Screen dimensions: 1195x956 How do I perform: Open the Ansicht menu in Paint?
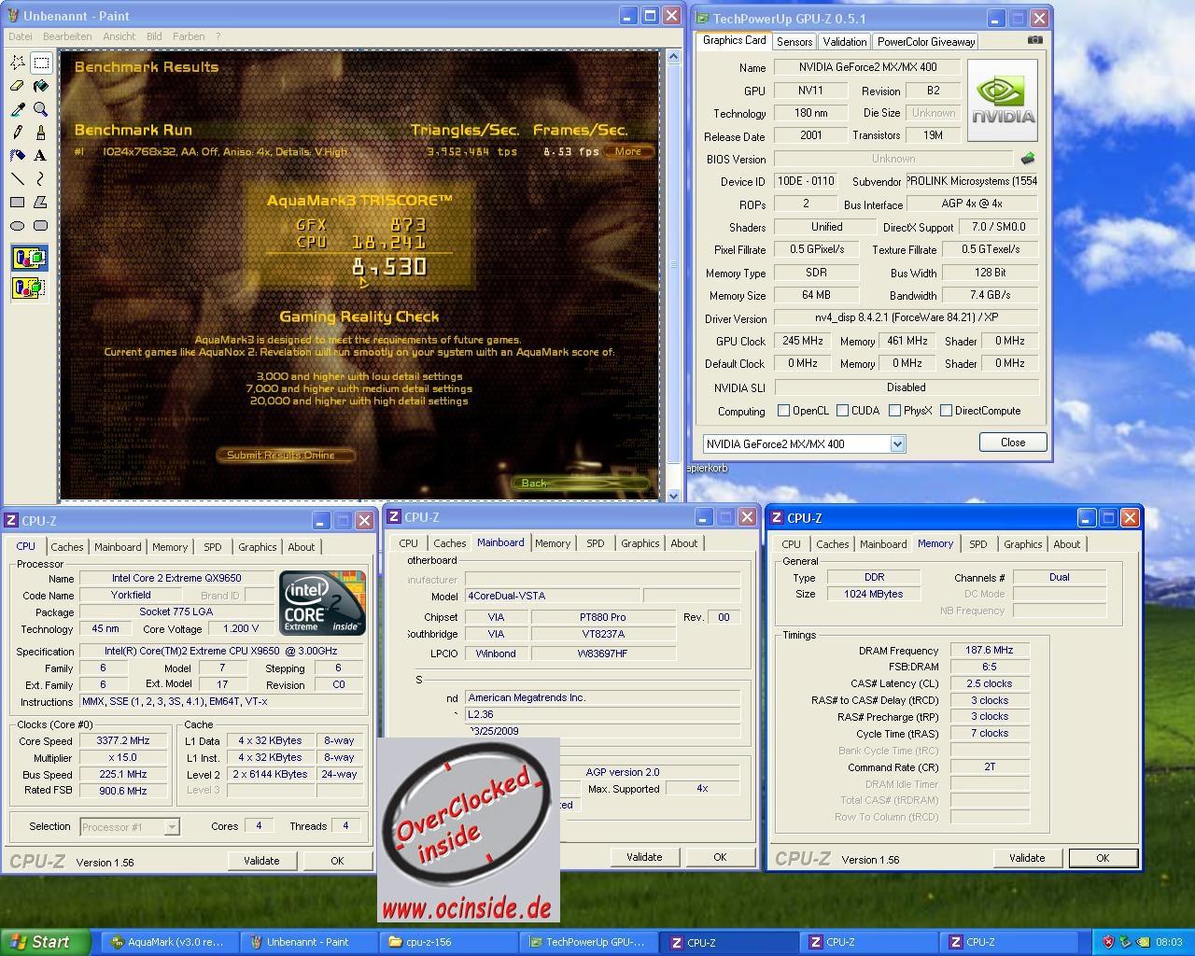(119, 36)
